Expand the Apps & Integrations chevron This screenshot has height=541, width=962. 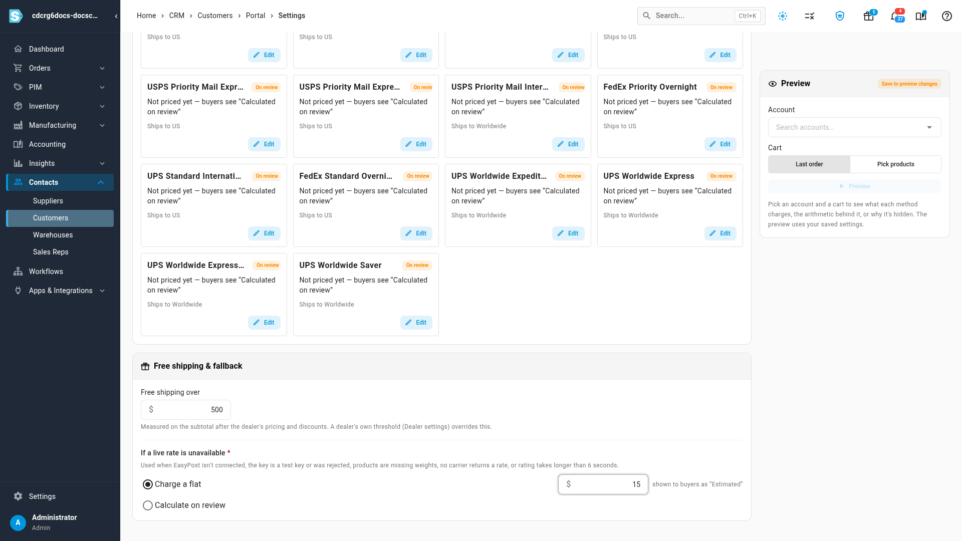click(x=102, y=291)
